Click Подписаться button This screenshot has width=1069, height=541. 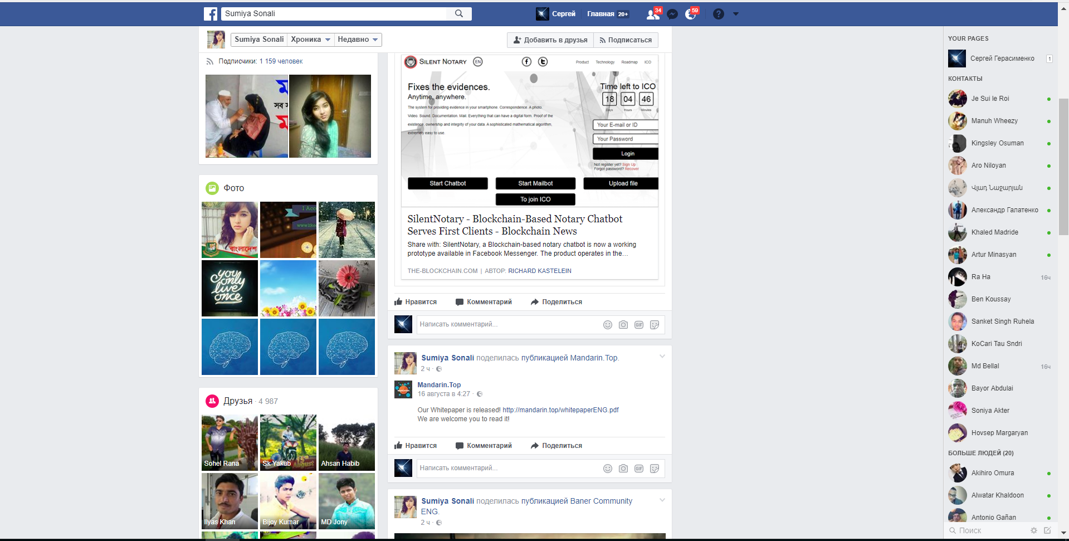(x=626, y=40)
